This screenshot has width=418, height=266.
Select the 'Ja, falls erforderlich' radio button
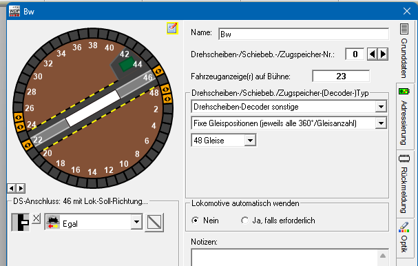[244, 221]
